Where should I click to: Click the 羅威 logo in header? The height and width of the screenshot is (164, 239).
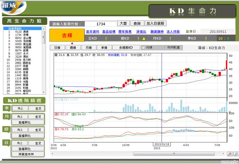[13, 7]
